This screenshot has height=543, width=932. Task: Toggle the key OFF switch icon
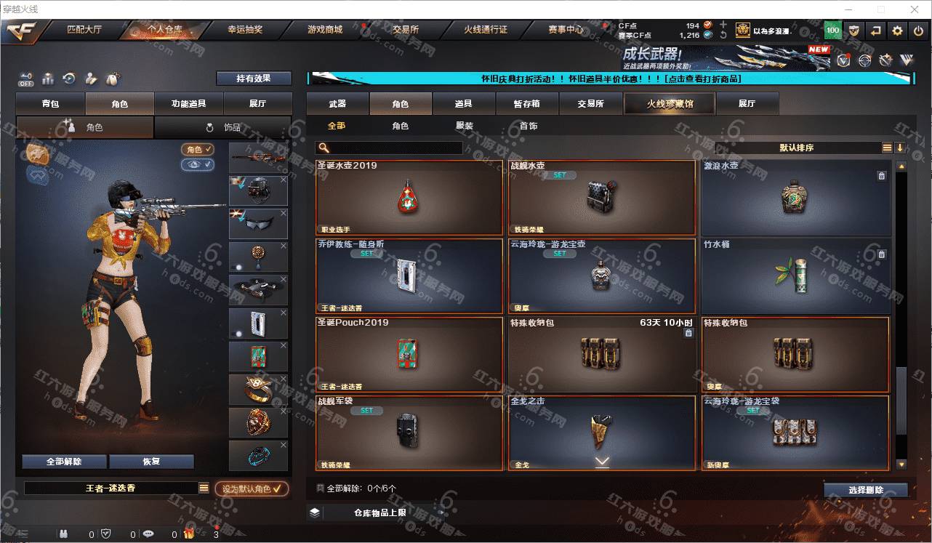click(x=26, y=79)
